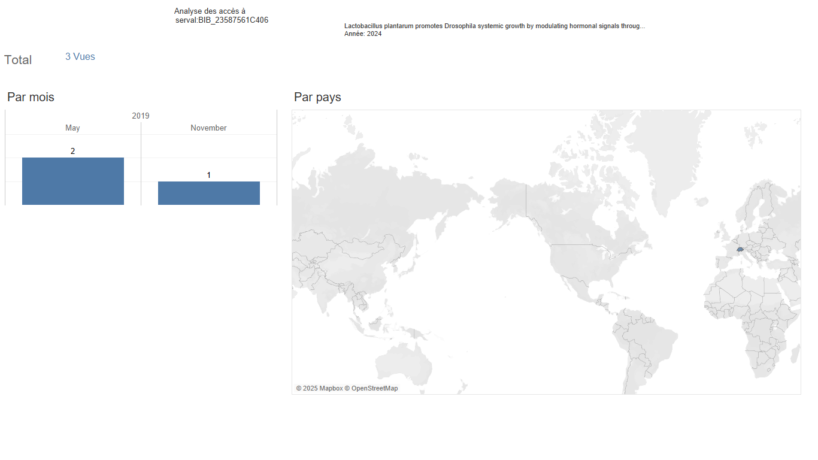Click the Lactobacillus plantarum publication title
Screen dimensions: 818x460
tap(495, 26)
